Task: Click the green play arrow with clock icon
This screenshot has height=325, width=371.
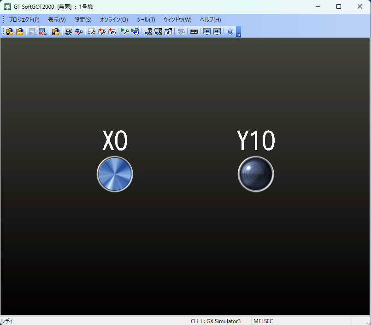Action: (x=135, y=32)
